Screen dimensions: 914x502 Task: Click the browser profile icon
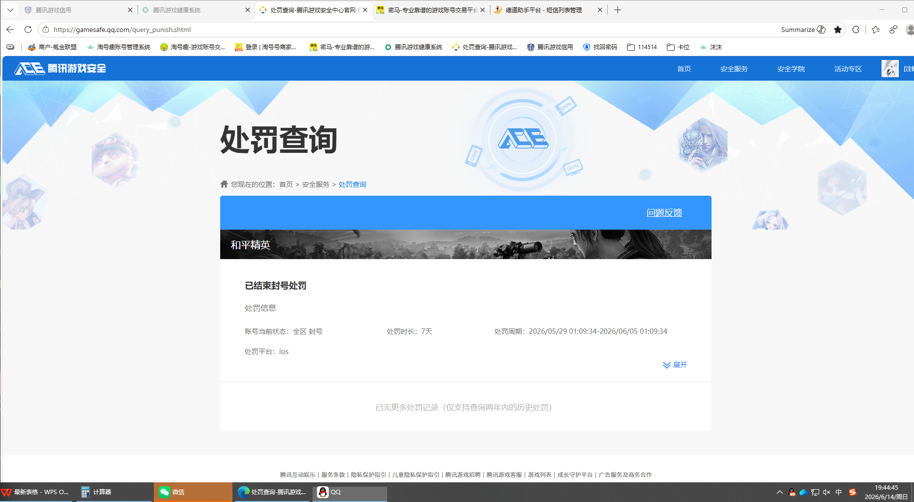point(910,30)
